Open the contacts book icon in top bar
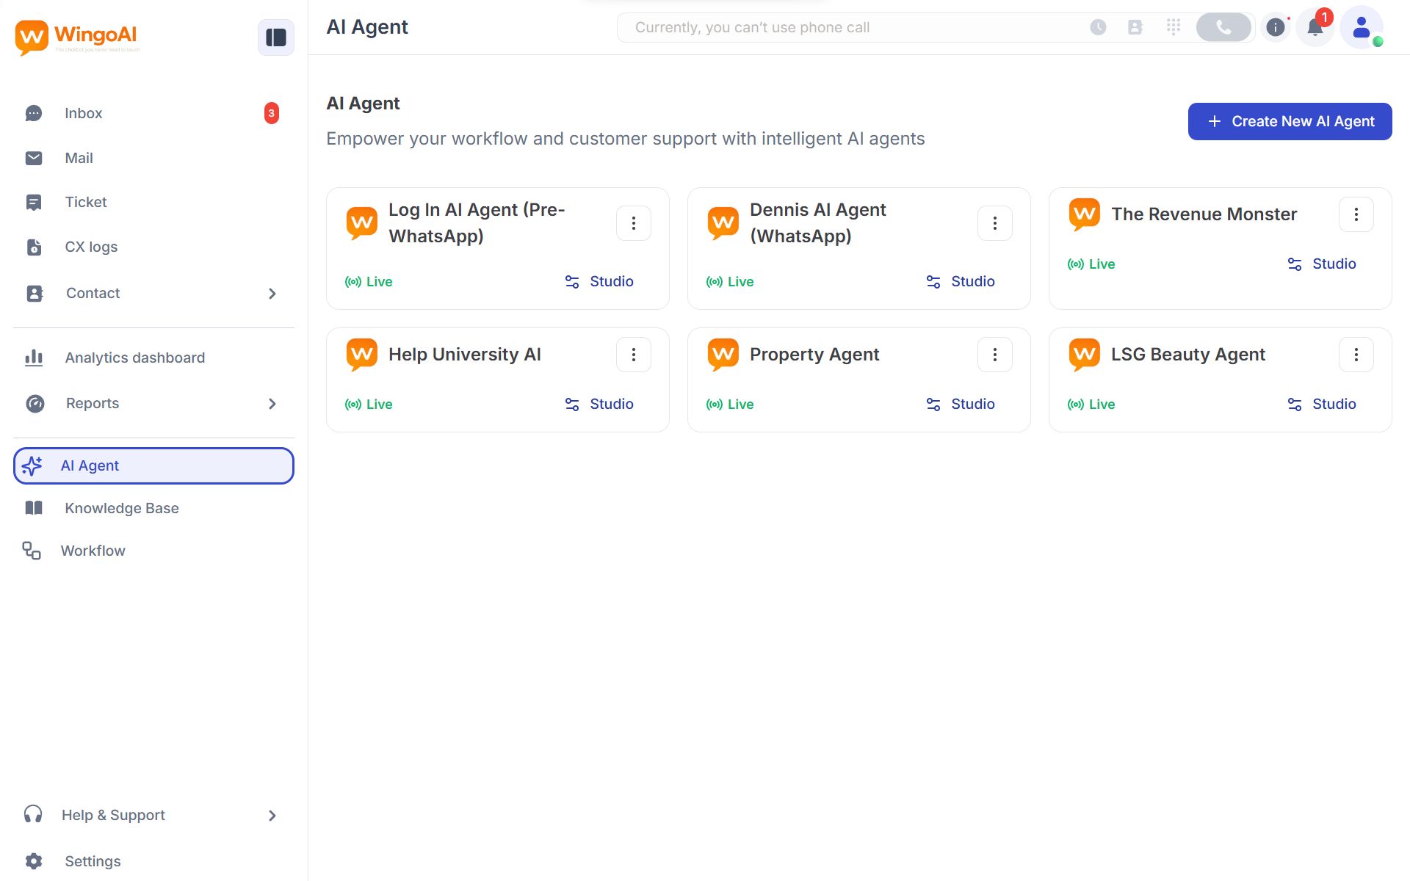 pos(1135,27)
